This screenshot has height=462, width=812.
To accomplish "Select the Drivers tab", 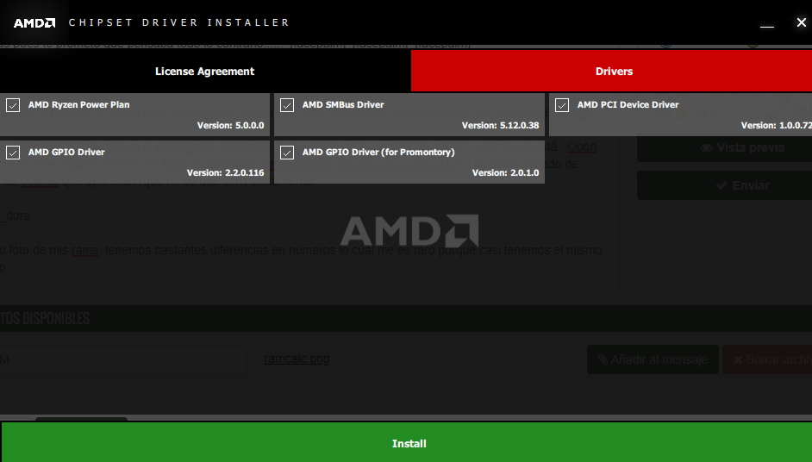I will pyautogui.click(x=614, y=72).
